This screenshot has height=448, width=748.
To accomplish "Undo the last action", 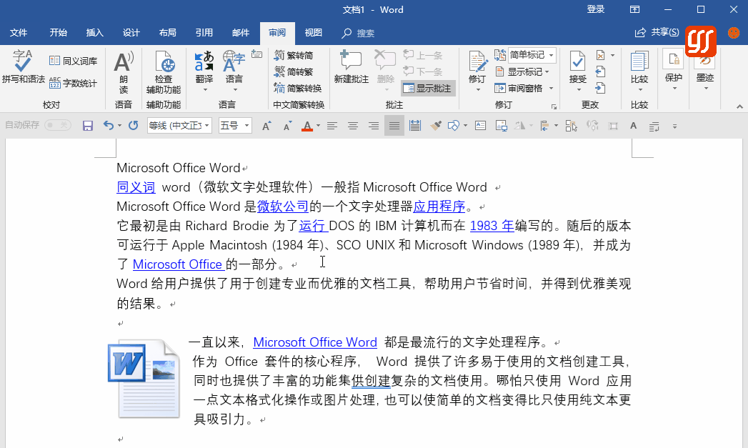I will pyautogui.click(x=109, y=126).
